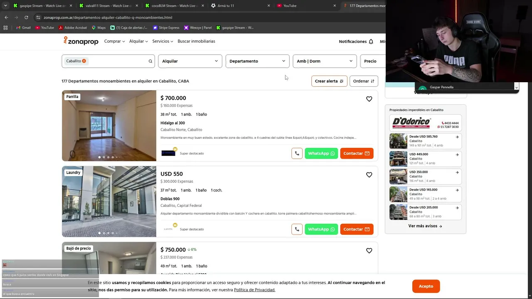Open the Caja de alertas bookmark
This screenshot has height=299, width=532.
tap(129, 28)
